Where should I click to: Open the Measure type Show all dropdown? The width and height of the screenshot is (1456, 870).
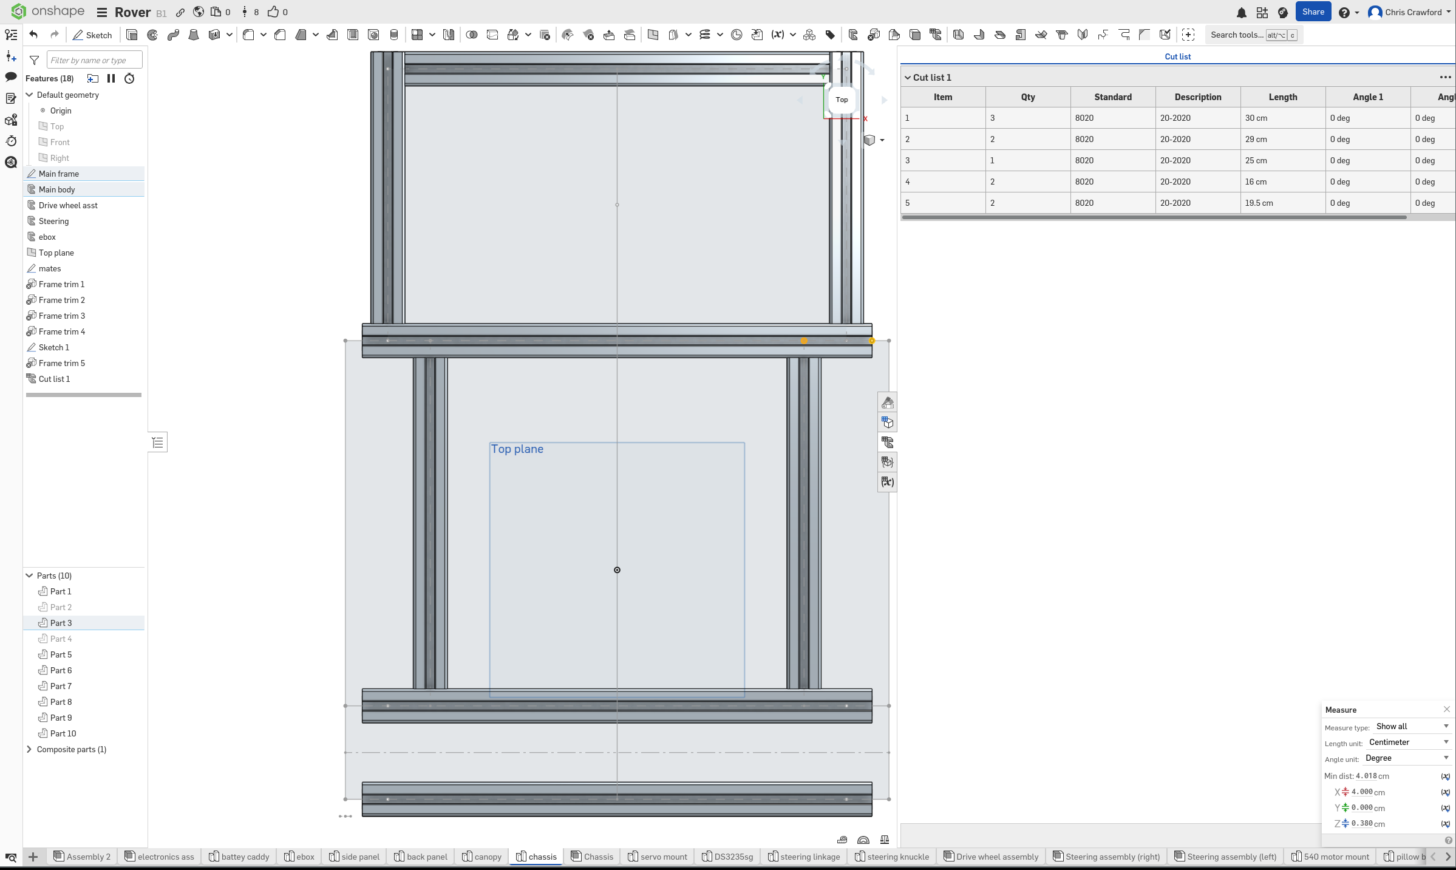(1410, 726)
